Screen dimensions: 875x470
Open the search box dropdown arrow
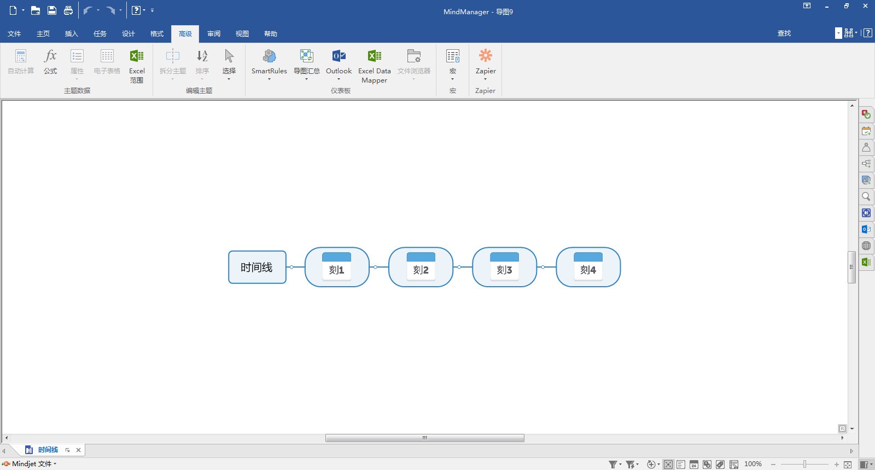coord(838,33)
